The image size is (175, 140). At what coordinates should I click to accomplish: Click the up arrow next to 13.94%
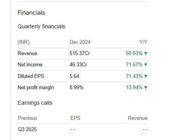point(146,88)
